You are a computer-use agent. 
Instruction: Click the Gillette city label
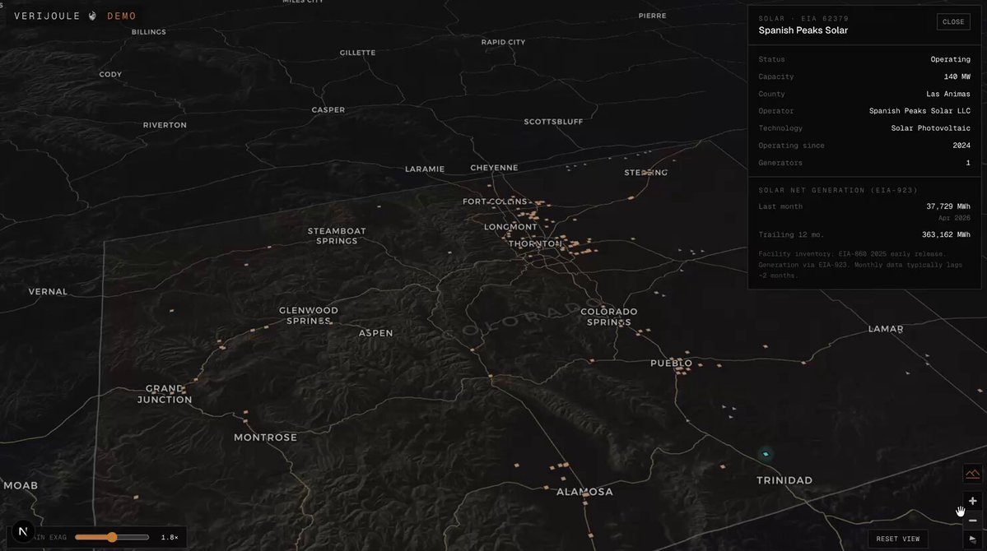click(357, 53)
